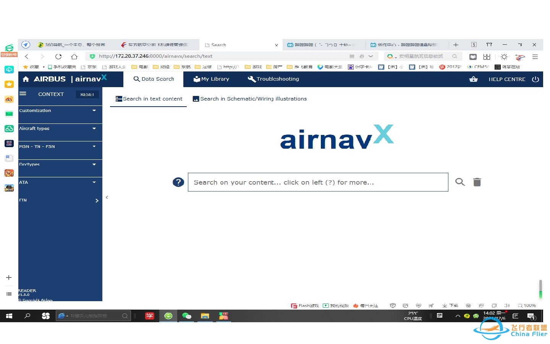Click the power logout icon
Image resolution: width=550 pixels, height=344 pixels.
[535, 80]
